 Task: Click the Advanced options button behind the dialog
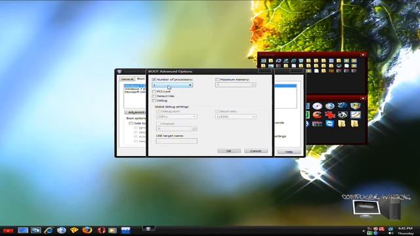tap(135, 112)
